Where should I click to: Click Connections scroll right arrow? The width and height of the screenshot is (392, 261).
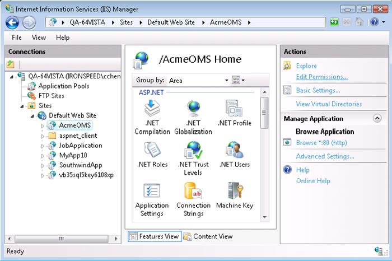tap(116, 239)
